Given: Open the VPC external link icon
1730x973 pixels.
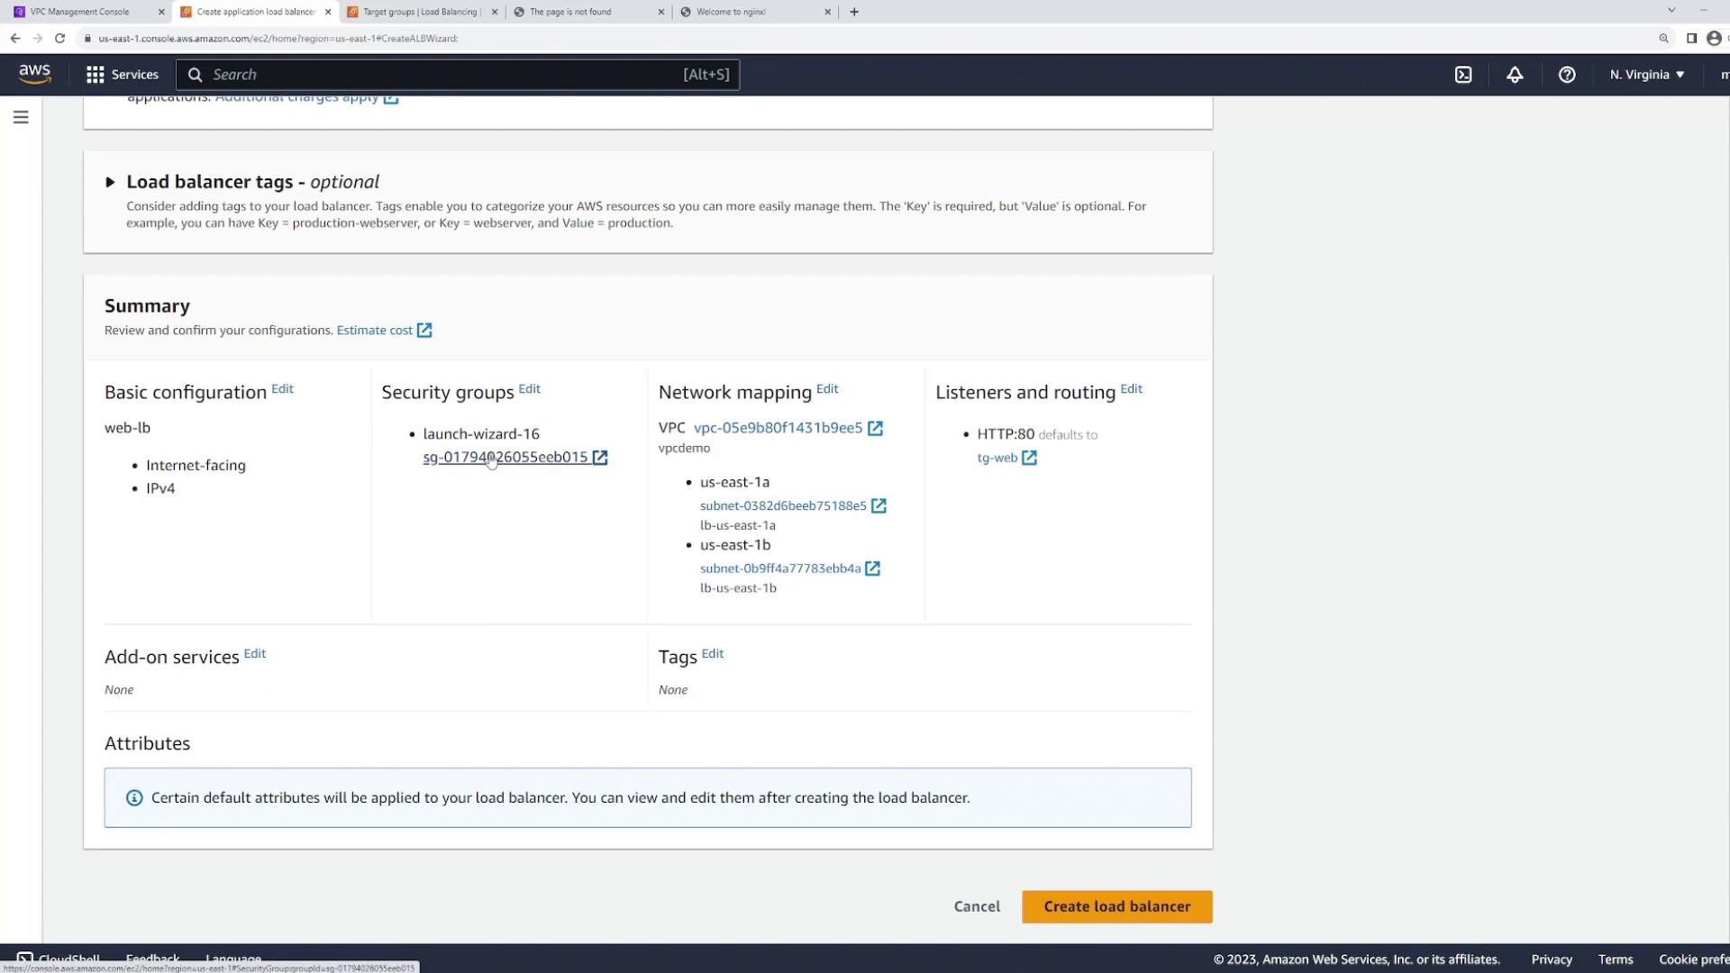Looking at the screenshot, I should coord(875,429).
